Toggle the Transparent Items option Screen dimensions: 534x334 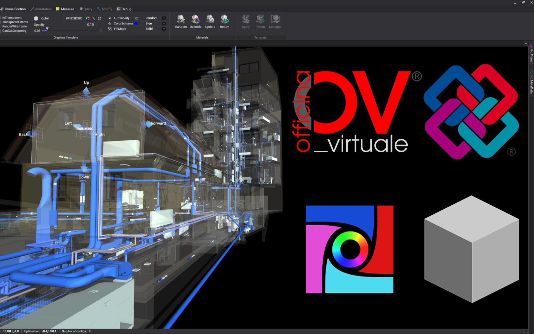tap(15, 22)
